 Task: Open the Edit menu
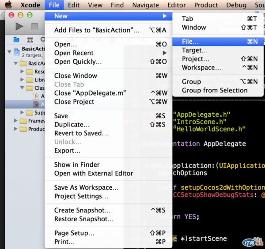[x=74, y=5]
